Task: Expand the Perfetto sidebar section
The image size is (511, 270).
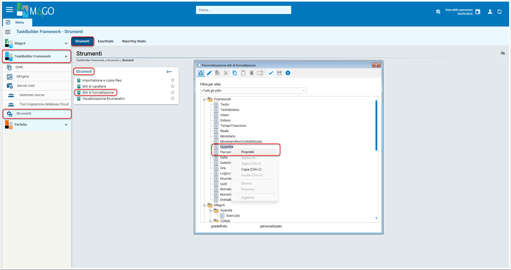Action: pyautogui.click(x=66, y=125)
